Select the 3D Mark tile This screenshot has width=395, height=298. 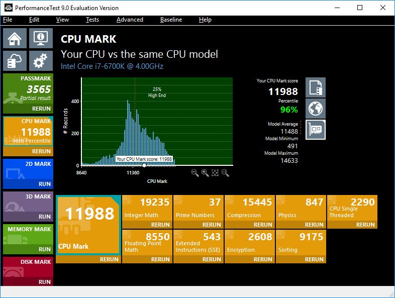tap(28, 202)
